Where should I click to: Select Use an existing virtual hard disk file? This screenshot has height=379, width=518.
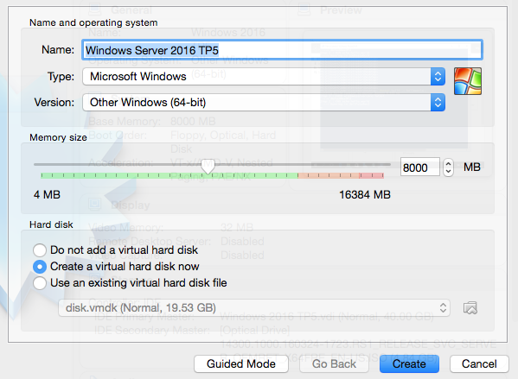pyautogui.click(x=40, y=283)
